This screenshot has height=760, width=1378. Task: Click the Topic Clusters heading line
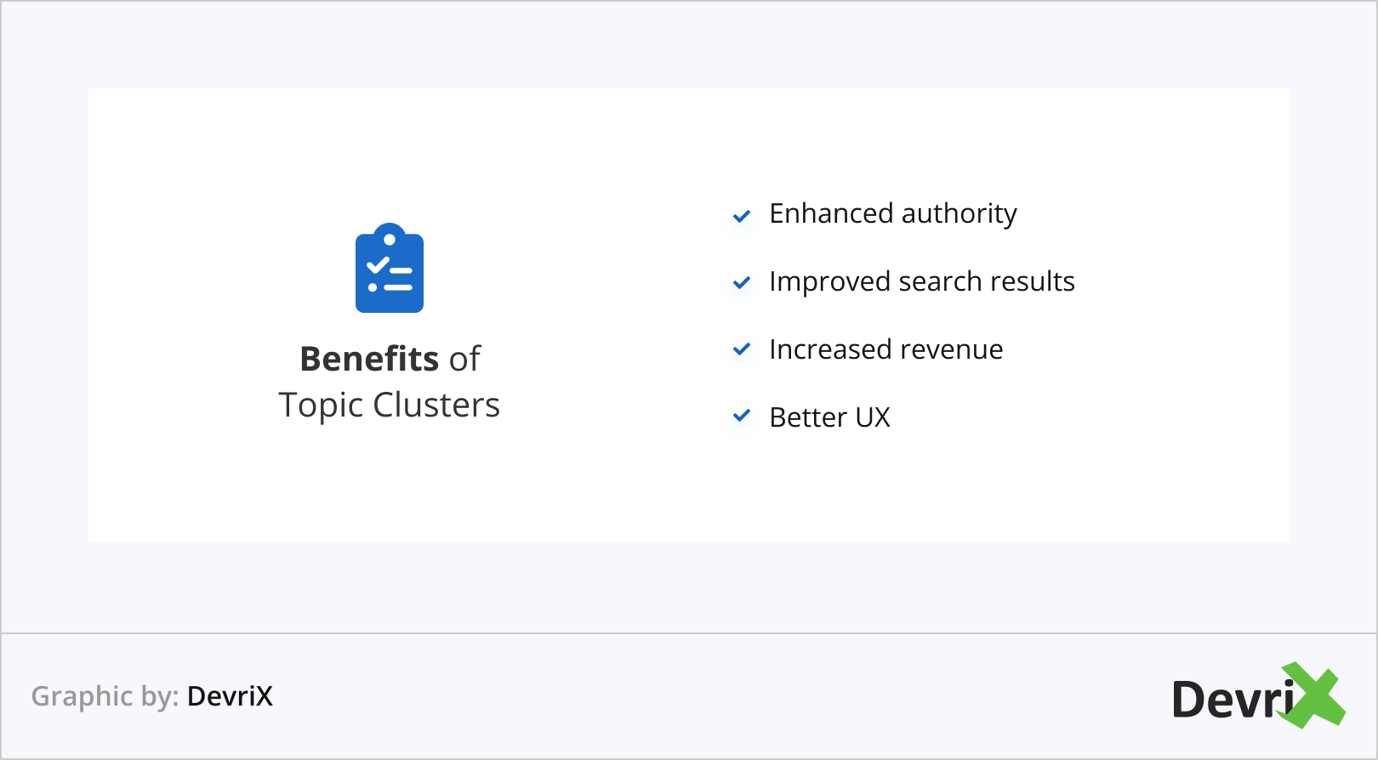tap(390, 406)
